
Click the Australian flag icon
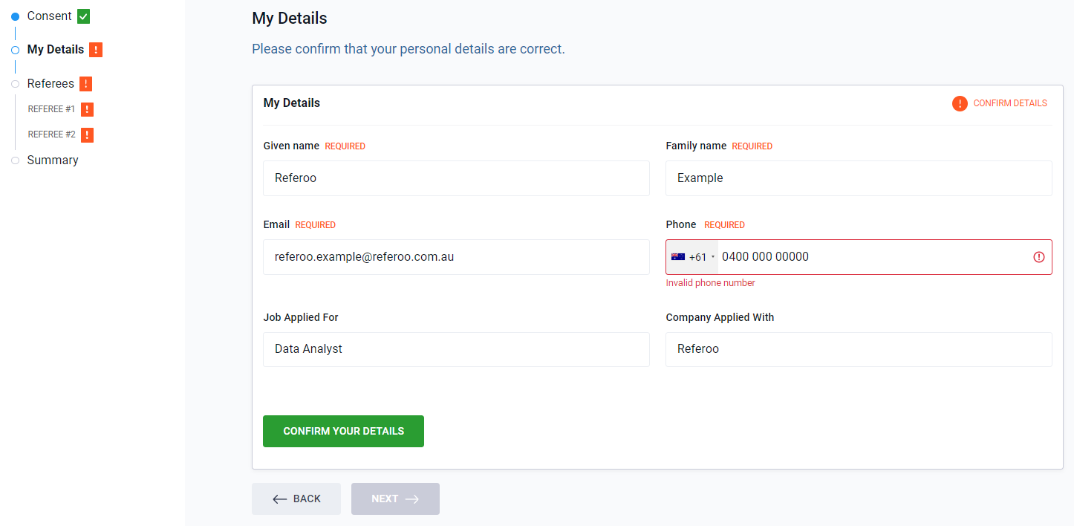coord(677,257)
